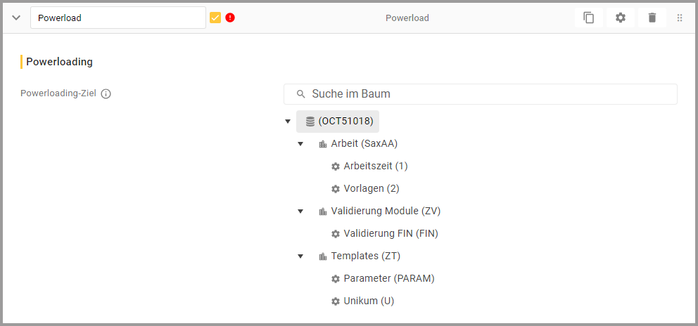This screenshot has width=698, height=326.
Task: Select the Unikum (U) tree item
Action: point(369,301)
